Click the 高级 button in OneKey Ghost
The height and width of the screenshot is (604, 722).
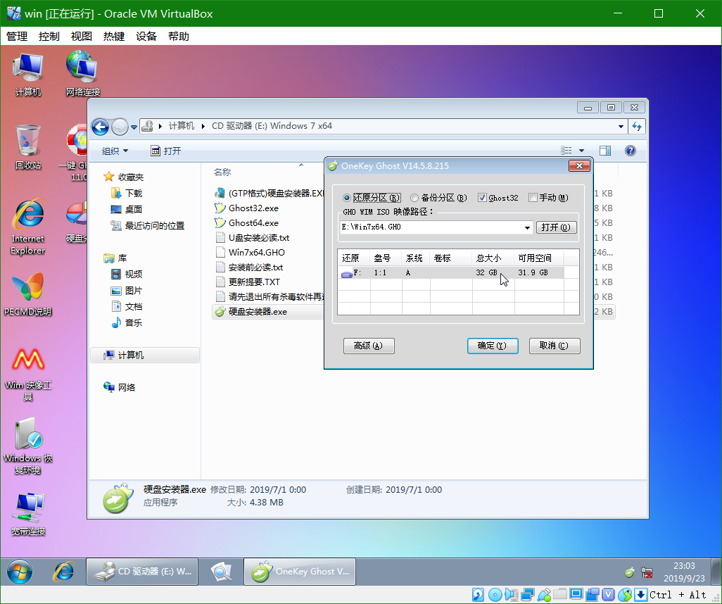click(369, 346)
